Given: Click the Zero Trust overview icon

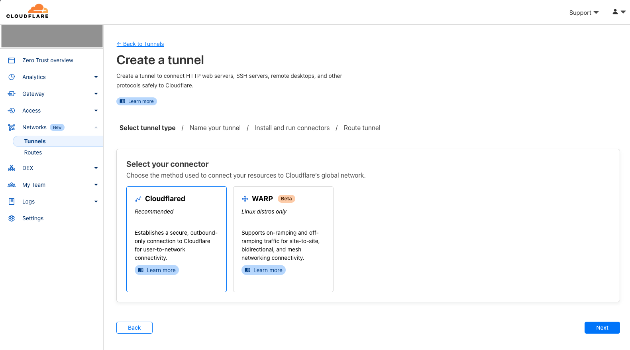Looking at the screenshot, I should click(x=12, y=60).
